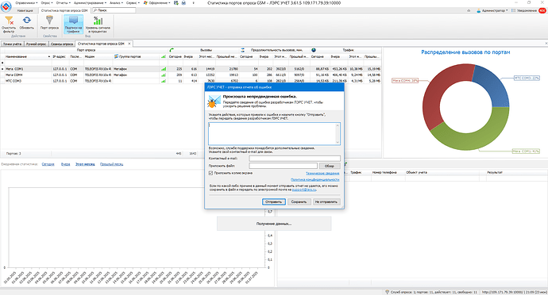Open the quick-access toolbar customize arrow
The image size is (548, 295).
coord(194,3)
